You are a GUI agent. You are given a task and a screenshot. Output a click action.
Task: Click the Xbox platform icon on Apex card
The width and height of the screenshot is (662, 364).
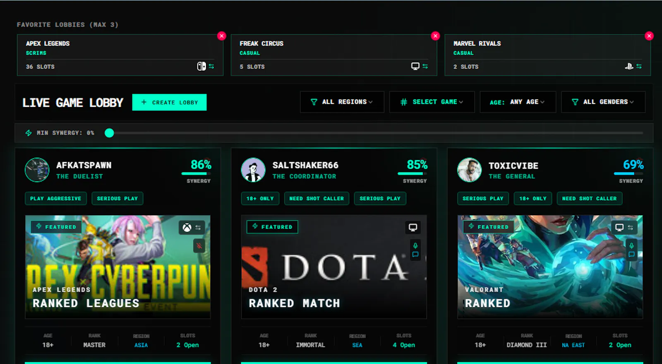point(187,228)
